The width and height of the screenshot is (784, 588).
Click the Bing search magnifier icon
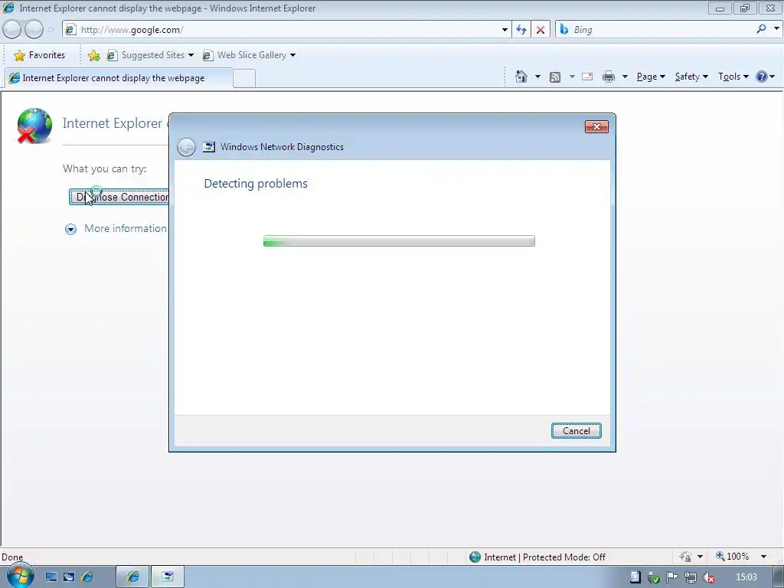click(761, 29)
